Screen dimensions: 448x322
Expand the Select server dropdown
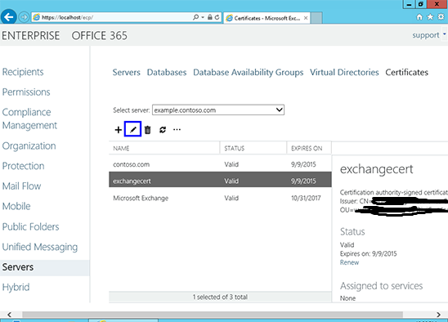point(279,110)
